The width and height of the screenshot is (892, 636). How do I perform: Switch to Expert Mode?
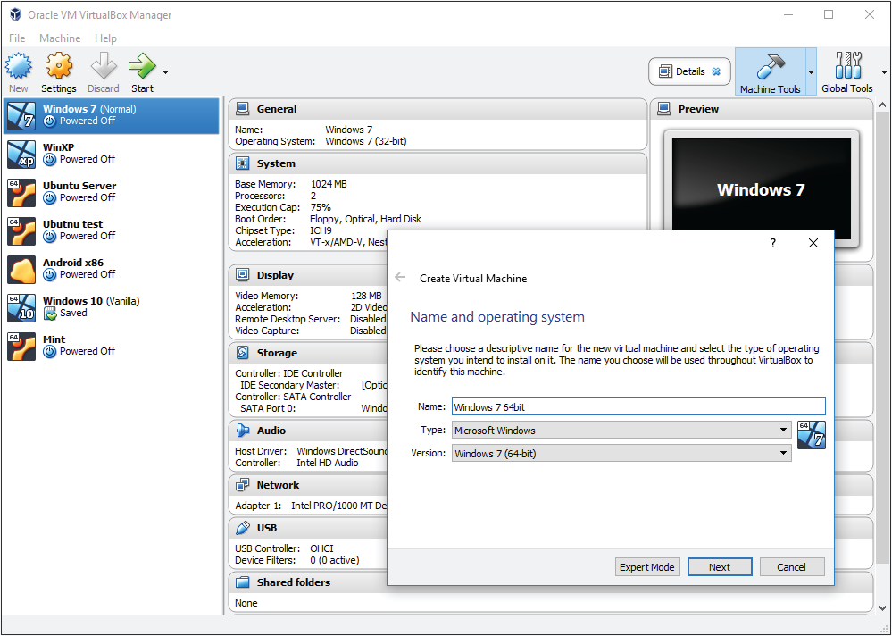coord(647,566)
